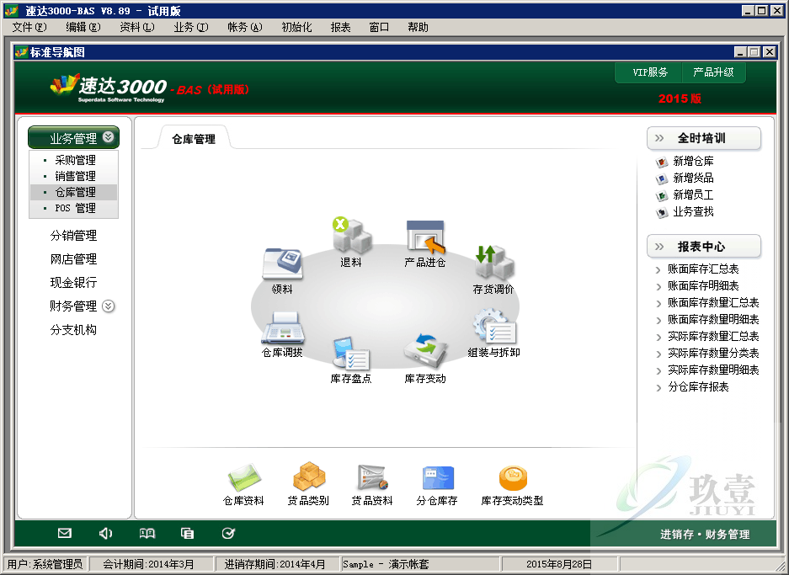Select the 仓库管理 tab
Viewport: 789px width, 575px height.
194,139
